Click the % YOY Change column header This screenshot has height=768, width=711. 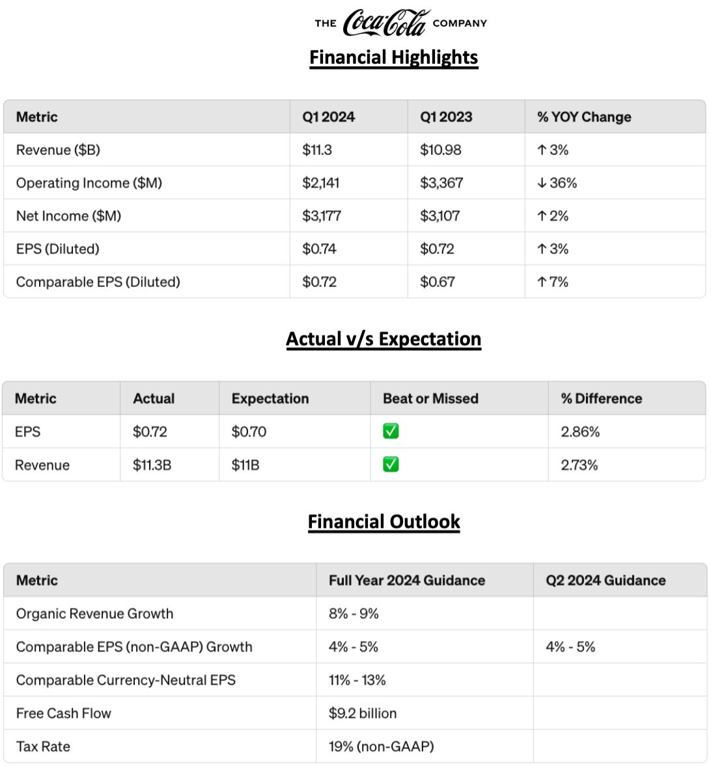pos(584,117)
